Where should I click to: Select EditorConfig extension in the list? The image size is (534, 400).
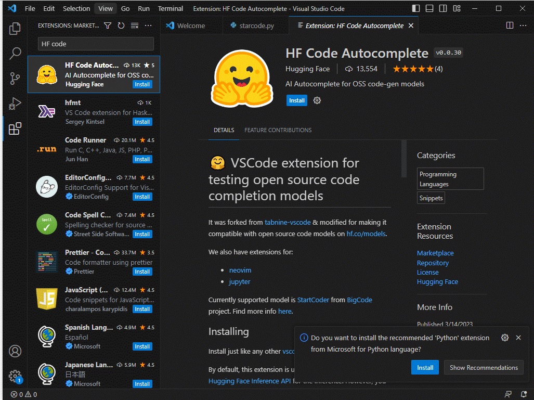[94, 187]
